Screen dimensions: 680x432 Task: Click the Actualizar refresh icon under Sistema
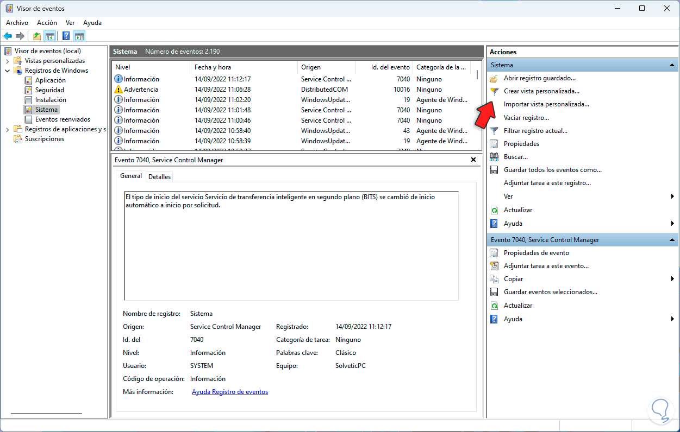pyautogui.click(x=494, y=210)
